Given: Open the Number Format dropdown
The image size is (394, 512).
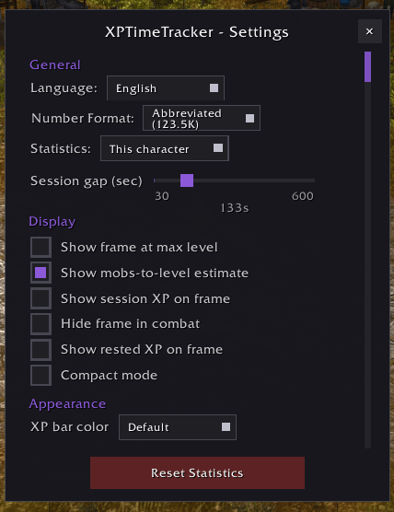Looking at the screenshot, I should pos(202,118).
